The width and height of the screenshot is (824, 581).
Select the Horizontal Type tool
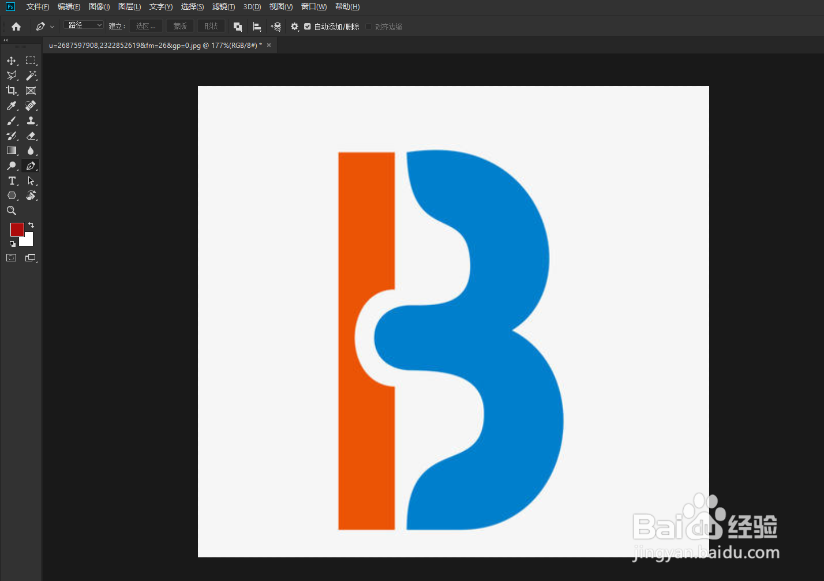click(12, 181)
